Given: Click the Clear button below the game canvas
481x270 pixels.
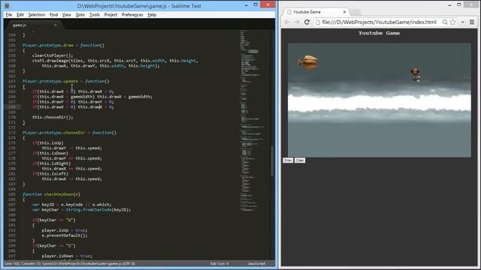Looking at the screenshot, I should coord(300,160).
